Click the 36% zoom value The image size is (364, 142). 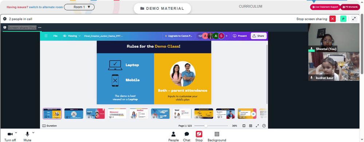point(234,126)
